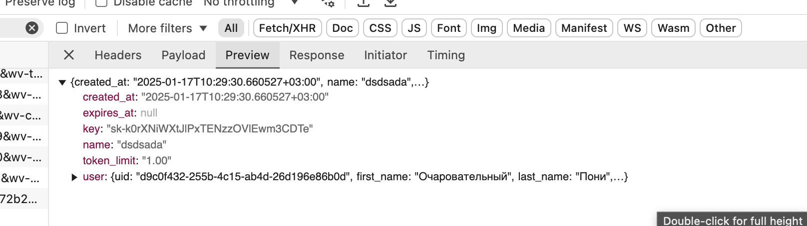Switch to the Headers tab
This screenshot has height=226, width=807.
118,55
